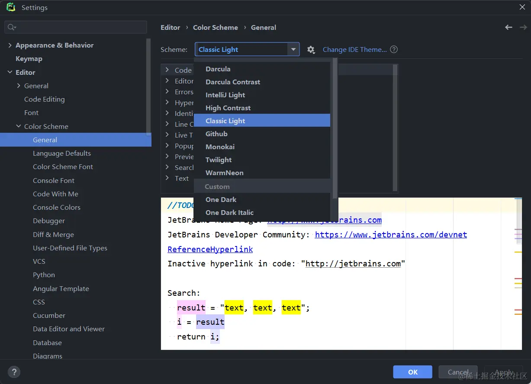The width and height of the screenshot is (531, 384).
Task: Expand the Appearance & Behavior section
Action: (x=10, y=45)
